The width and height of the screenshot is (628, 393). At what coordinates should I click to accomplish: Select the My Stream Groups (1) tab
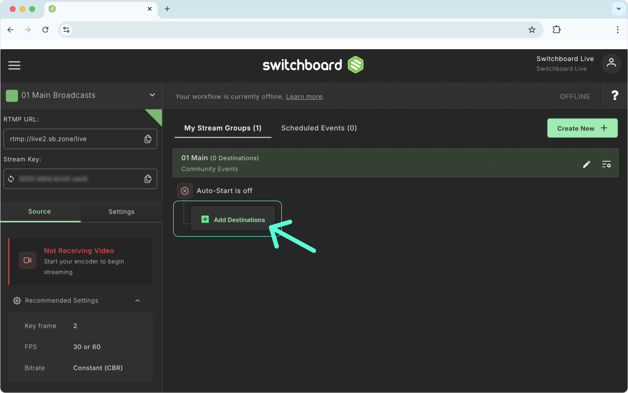click(x=223, y=128)
